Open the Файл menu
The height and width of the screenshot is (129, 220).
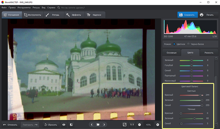coord(4,7)
